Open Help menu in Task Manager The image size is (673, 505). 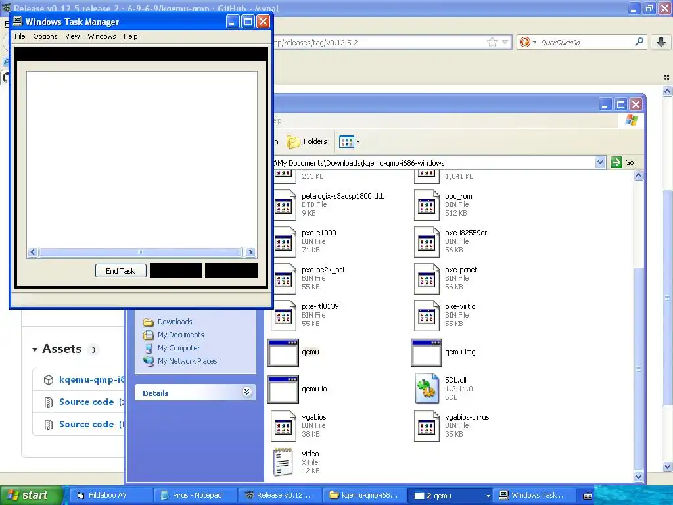tap(131, 36)
